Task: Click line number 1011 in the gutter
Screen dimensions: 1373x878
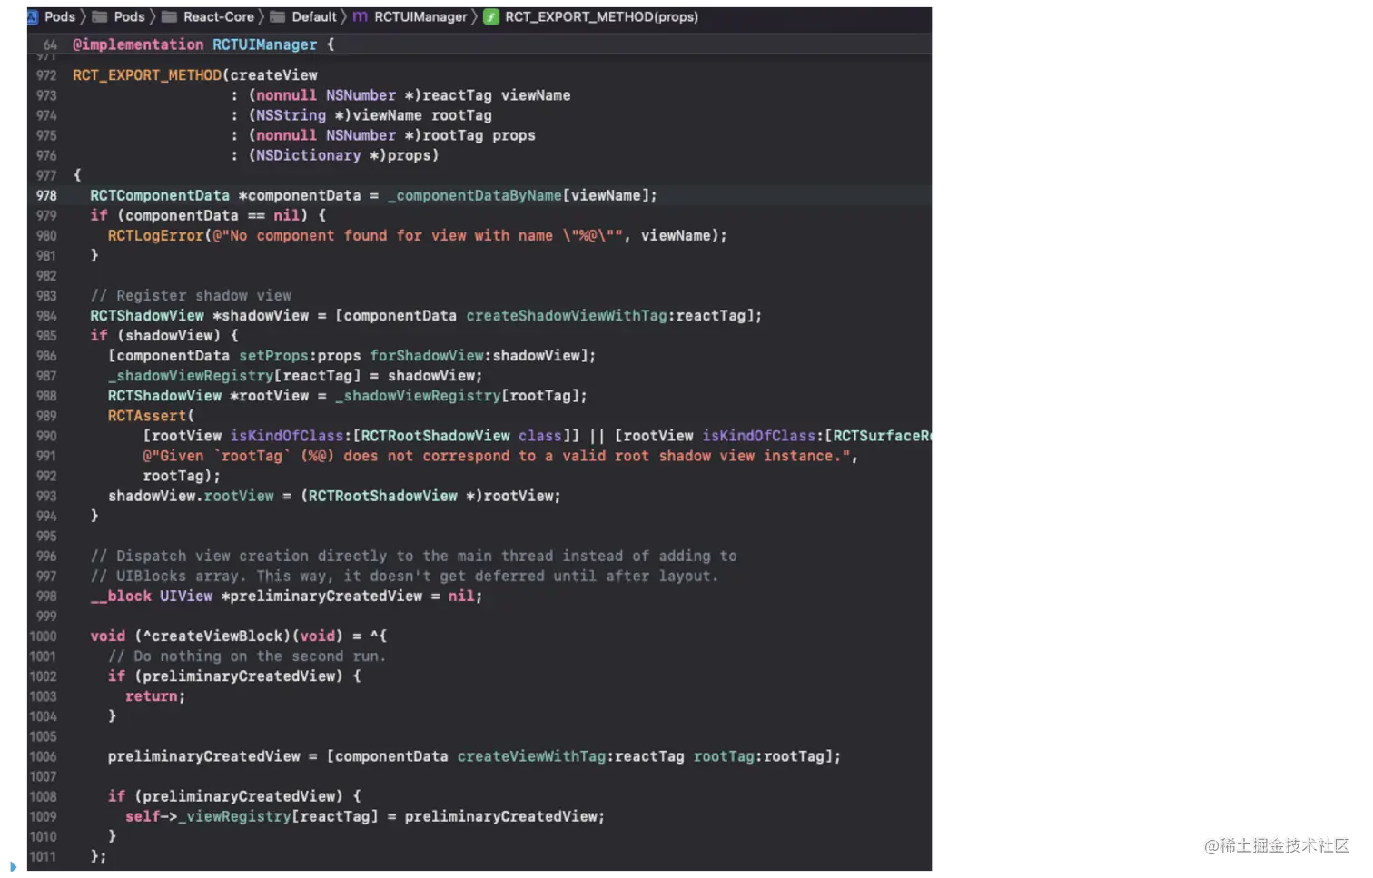Action: point(43,857)
